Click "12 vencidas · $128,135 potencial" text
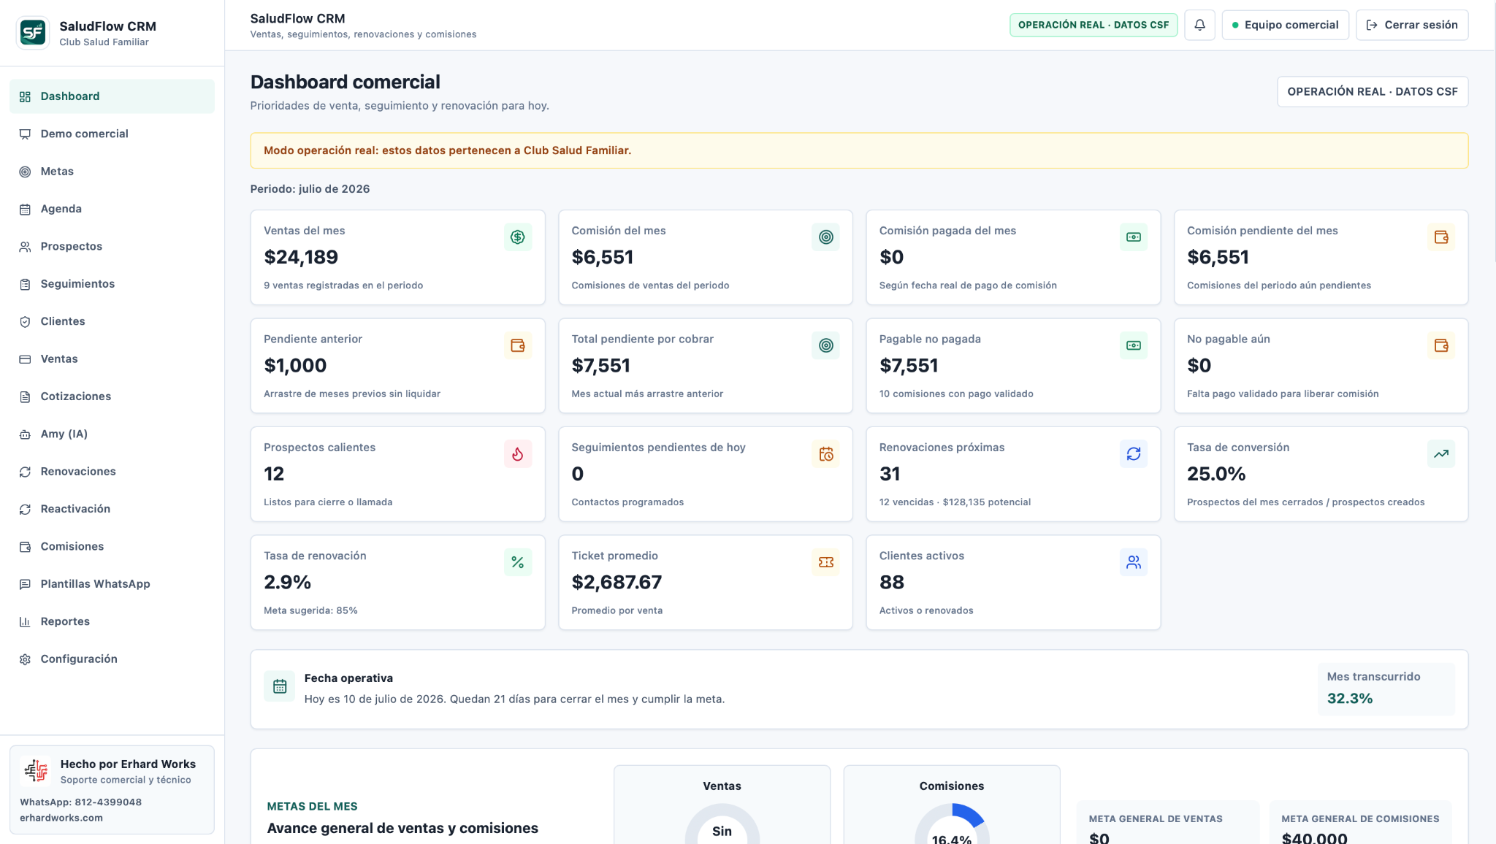The height and width of the screenshot is (844, 1496). [x=955, y=502]
